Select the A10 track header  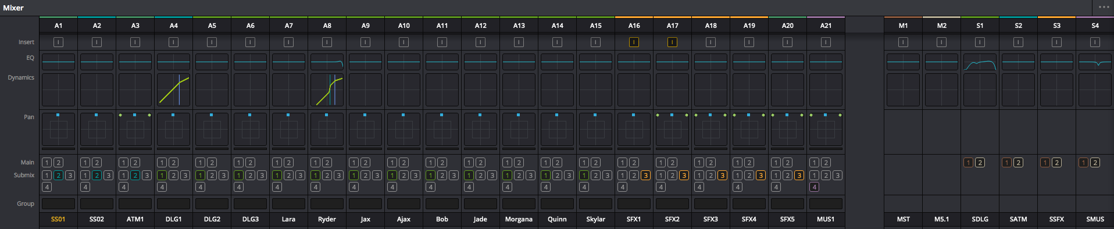click(404, 26)
